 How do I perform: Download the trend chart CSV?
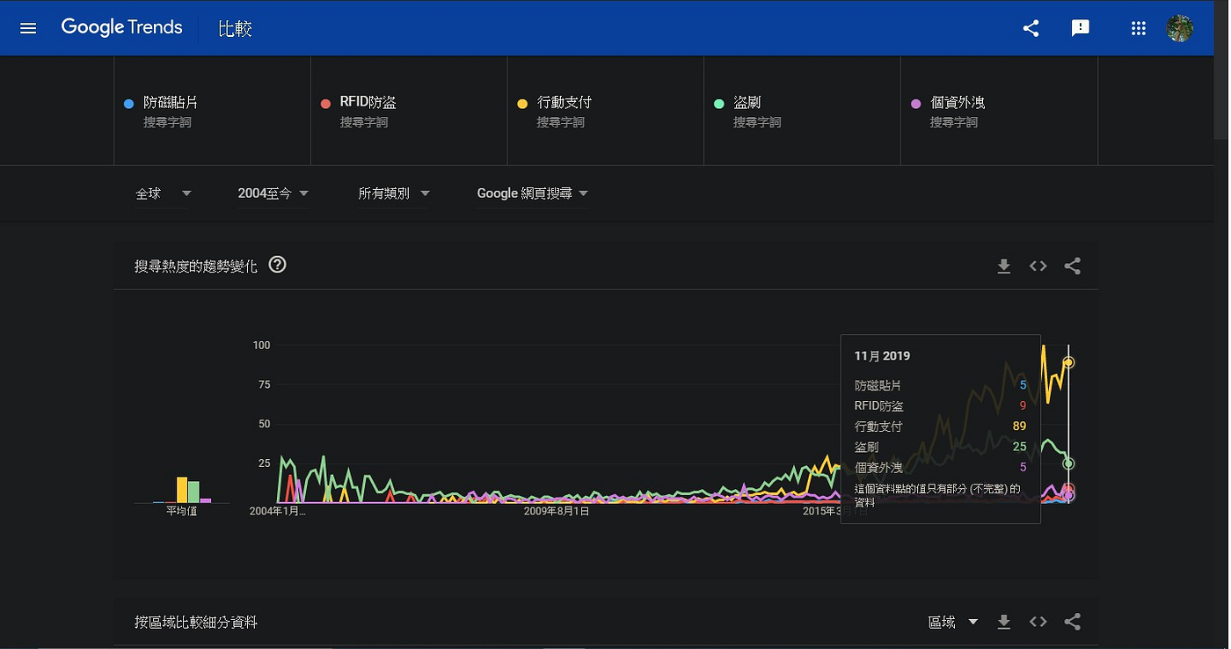(x=1004, y=266)
